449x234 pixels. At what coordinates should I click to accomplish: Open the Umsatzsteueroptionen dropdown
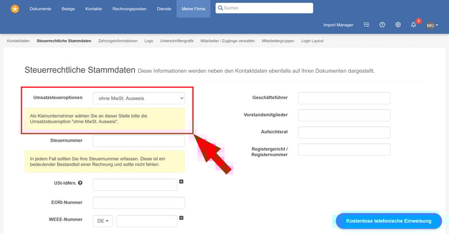click(139, 98)
